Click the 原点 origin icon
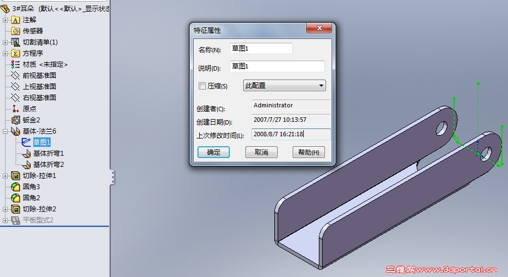508x277 pixels. pyautogui.click(x=15, y=109)
